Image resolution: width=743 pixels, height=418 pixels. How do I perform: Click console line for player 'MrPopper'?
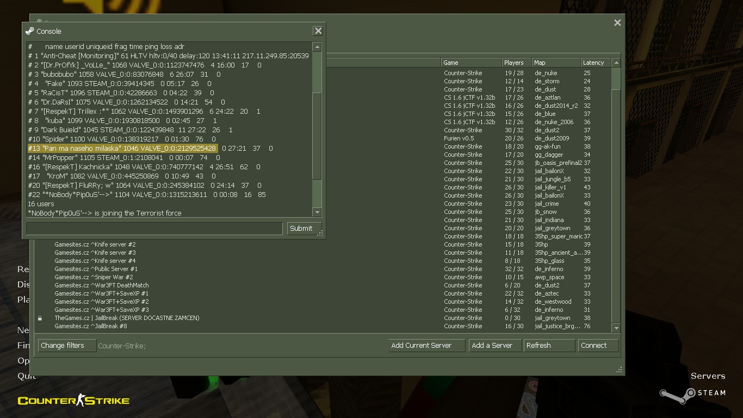124,157
